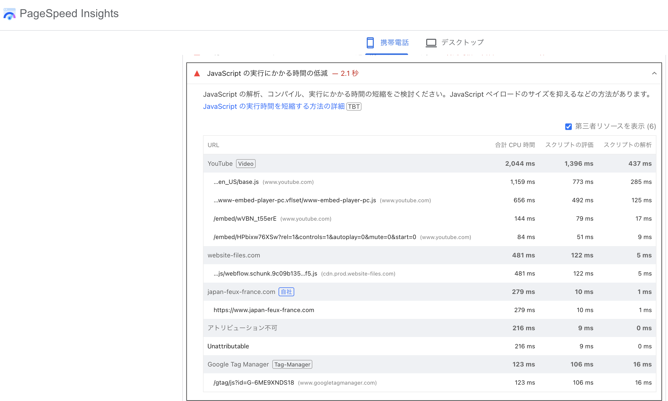
Task: Open the /embed/HPbixw76XSw URL
Action: [315, 237]
